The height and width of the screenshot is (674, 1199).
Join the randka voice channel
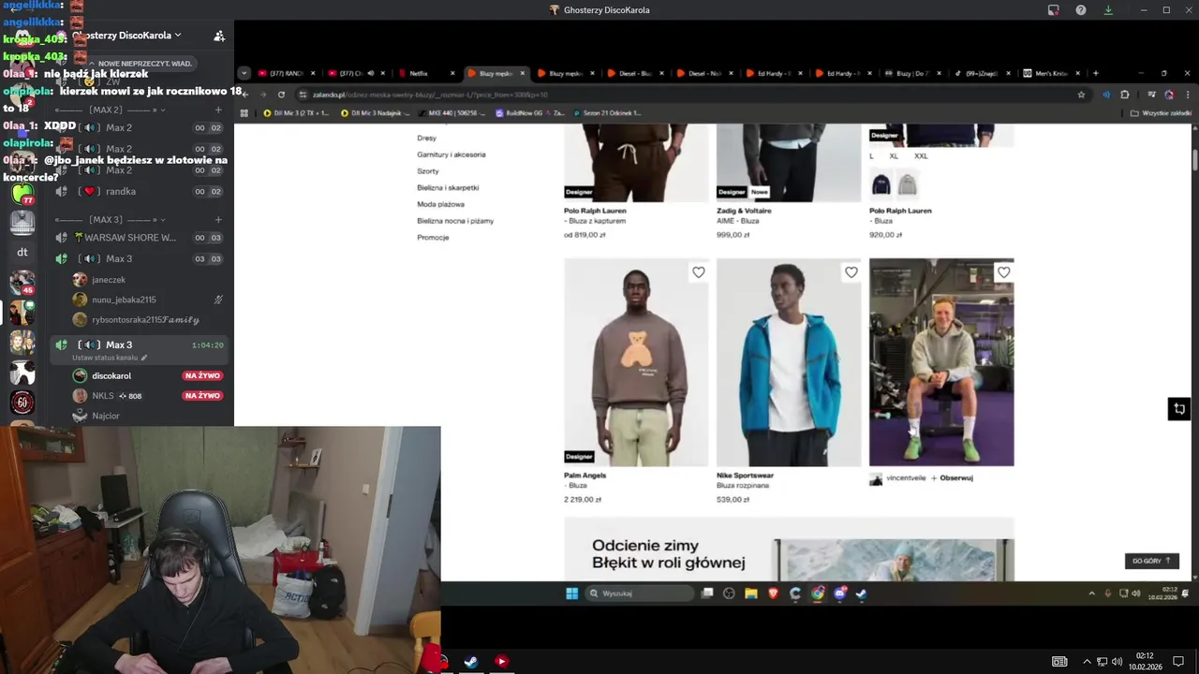tap(139, 191)
